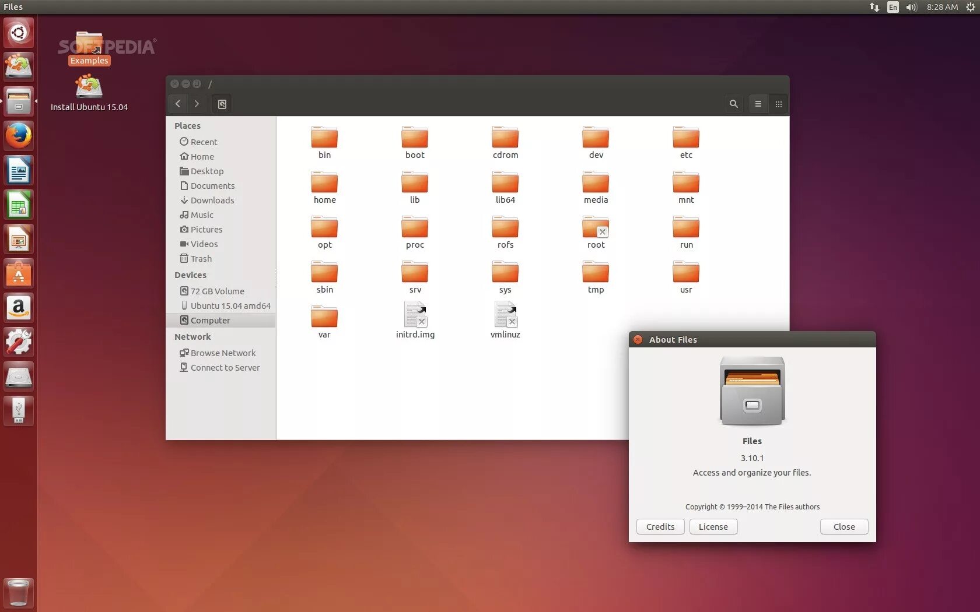Screen dimensions: 980x612
Task: Select Ubuntu 15.04 amd64 device
Action: 221,305
